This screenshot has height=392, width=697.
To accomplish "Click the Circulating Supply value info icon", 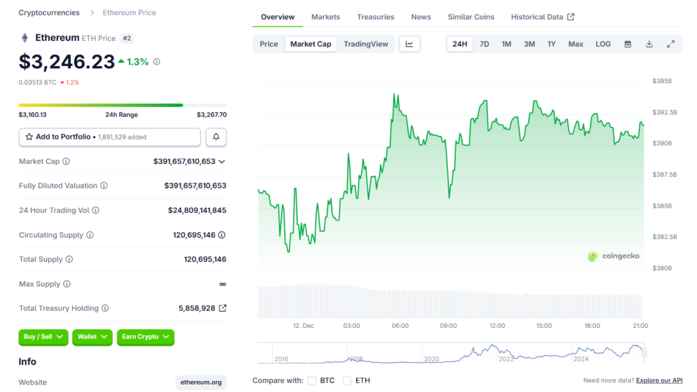I will click(222, 235).
